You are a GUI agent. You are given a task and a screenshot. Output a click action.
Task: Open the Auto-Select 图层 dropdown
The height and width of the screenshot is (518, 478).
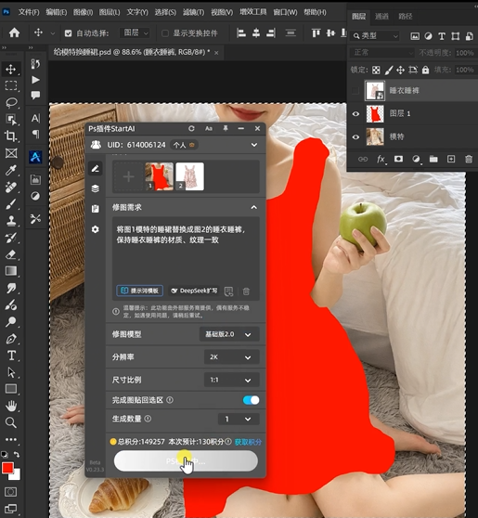click(x=135, y=33)
